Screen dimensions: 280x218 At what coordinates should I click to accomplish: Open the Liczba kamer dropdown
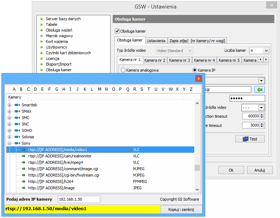[x=266, y=51]
